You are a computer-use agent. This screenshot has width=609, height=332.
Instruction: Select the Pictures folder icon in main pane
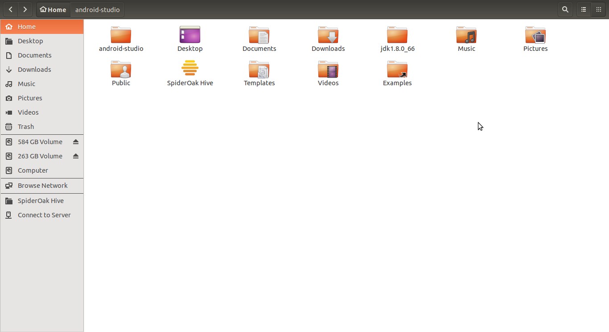(x=535, y=35)
